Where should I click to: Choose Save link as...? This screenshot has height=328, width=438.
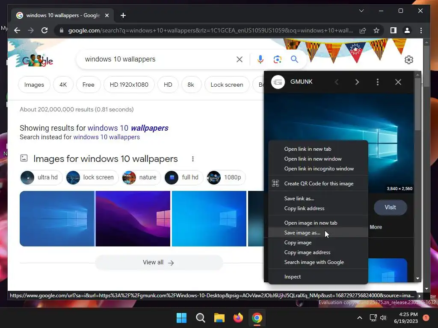tap(318, 199)
